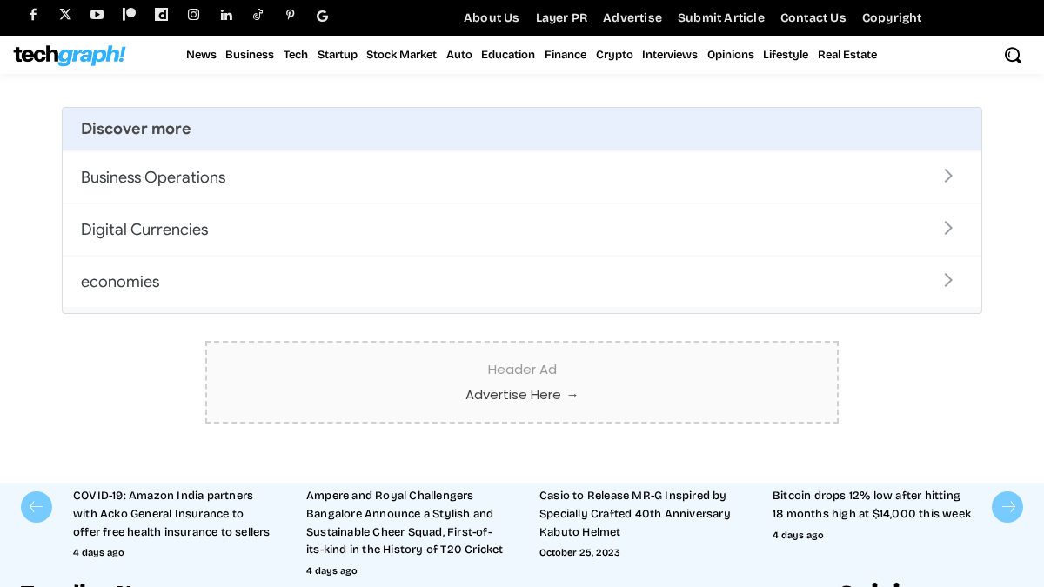Open the Instagram icon
Viewport: 1044px width, 587px height.
coord(194,15)
